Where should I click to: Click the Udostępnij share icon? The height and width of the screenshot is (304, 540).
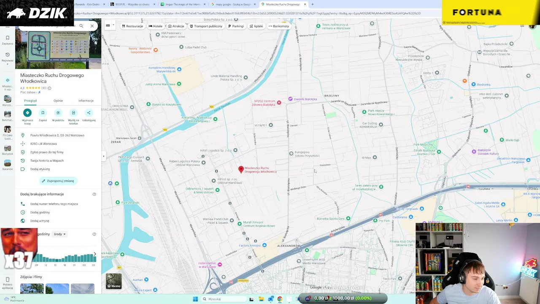pyautogui.click(x=89, y=113)
